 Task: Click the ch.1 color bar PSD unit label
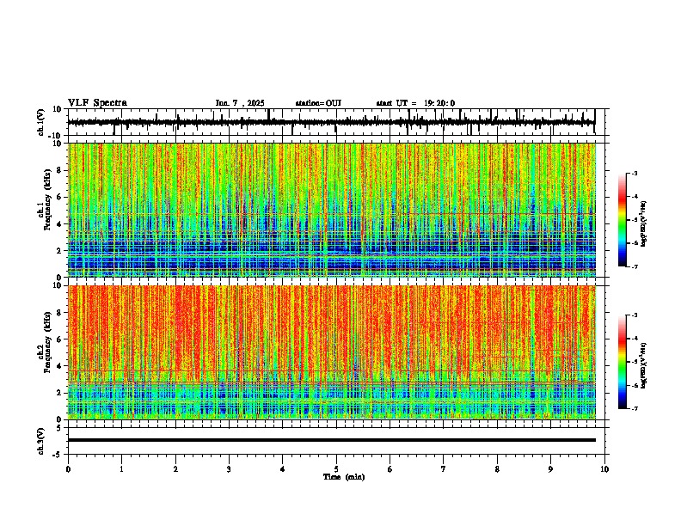(x=644, y=223)
